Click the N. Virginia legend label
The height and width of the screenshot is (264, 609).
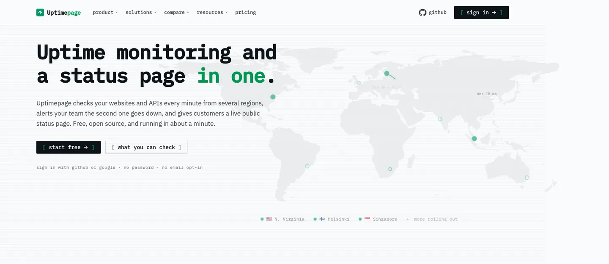coord(289,219)
